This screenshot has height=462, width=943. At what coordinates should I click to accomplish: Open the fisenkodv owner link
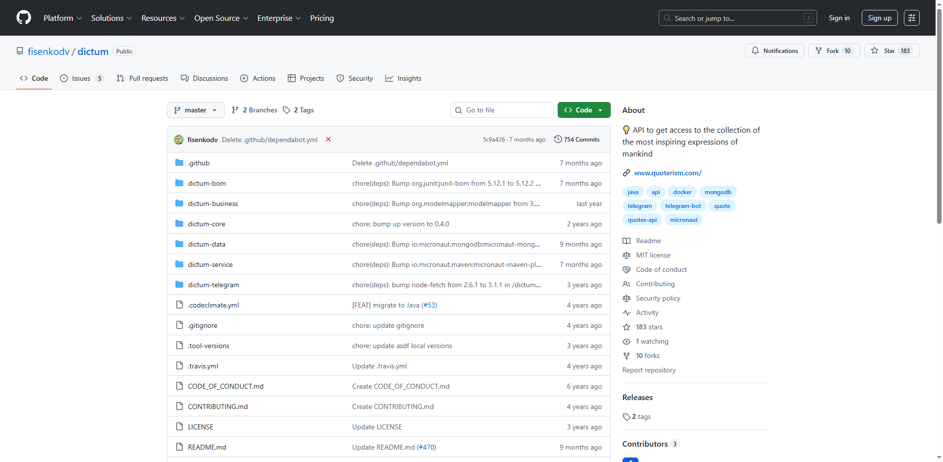point(49,51)
